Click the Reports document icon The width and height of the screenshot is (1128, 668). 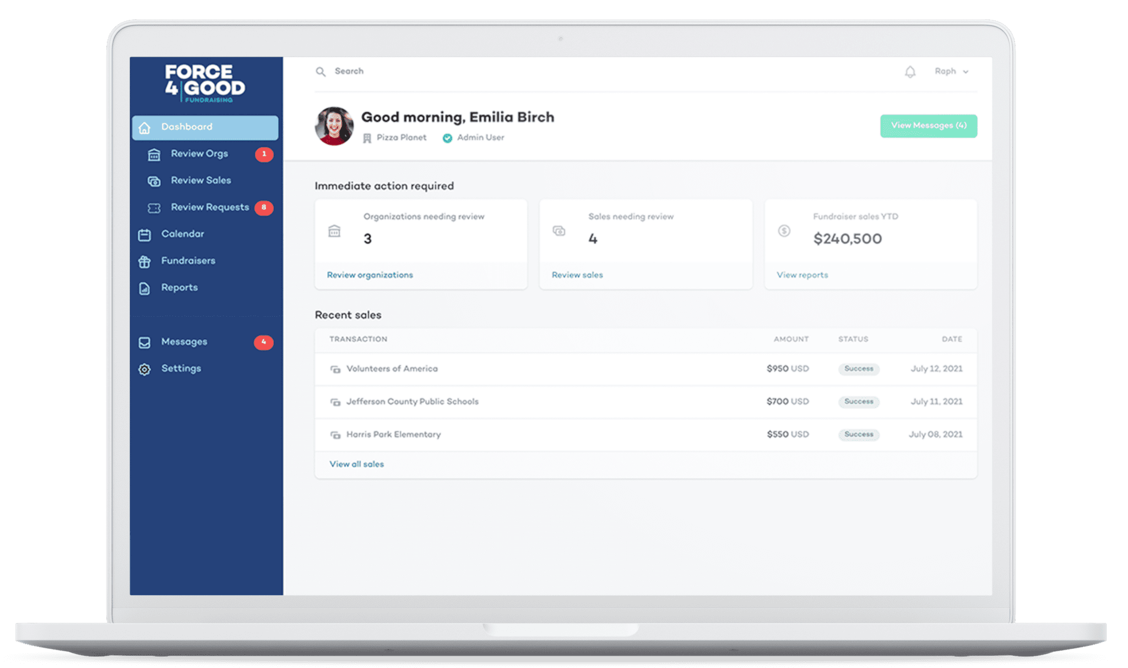point(144,289)
